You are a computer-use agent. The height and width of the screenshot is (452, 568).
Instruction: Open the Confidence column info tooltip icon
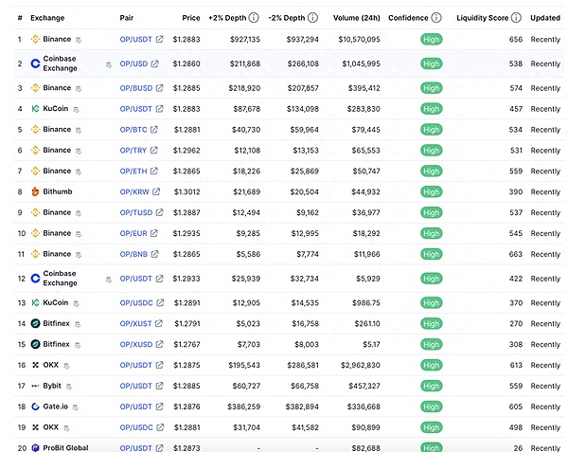coord(435,18)
